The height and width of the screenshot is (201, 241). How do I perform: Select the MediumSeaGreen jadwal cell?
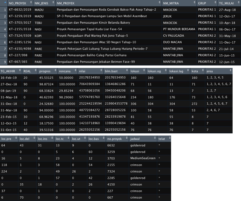tap(143, 158)
